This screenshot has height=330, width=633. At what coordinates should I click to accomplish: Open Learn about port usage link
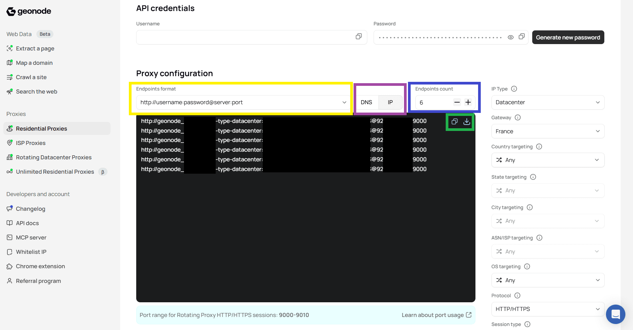coord(436,315)
